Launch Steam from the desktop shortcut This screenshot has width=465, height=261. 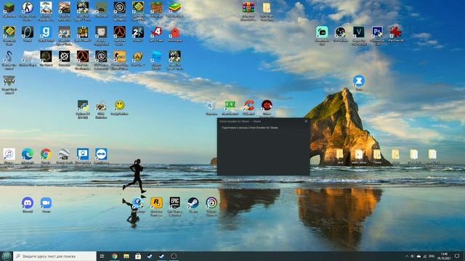pos(193,203)
